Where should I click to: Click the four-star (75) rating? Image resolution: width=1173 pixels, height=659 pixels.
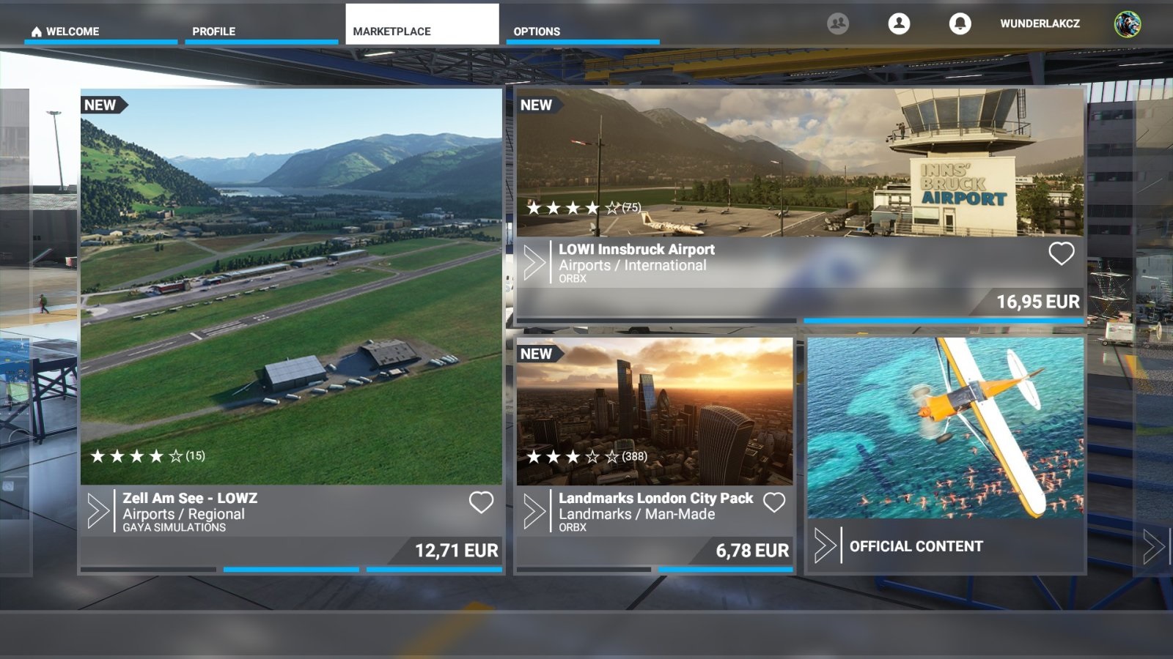coord(584,208)
